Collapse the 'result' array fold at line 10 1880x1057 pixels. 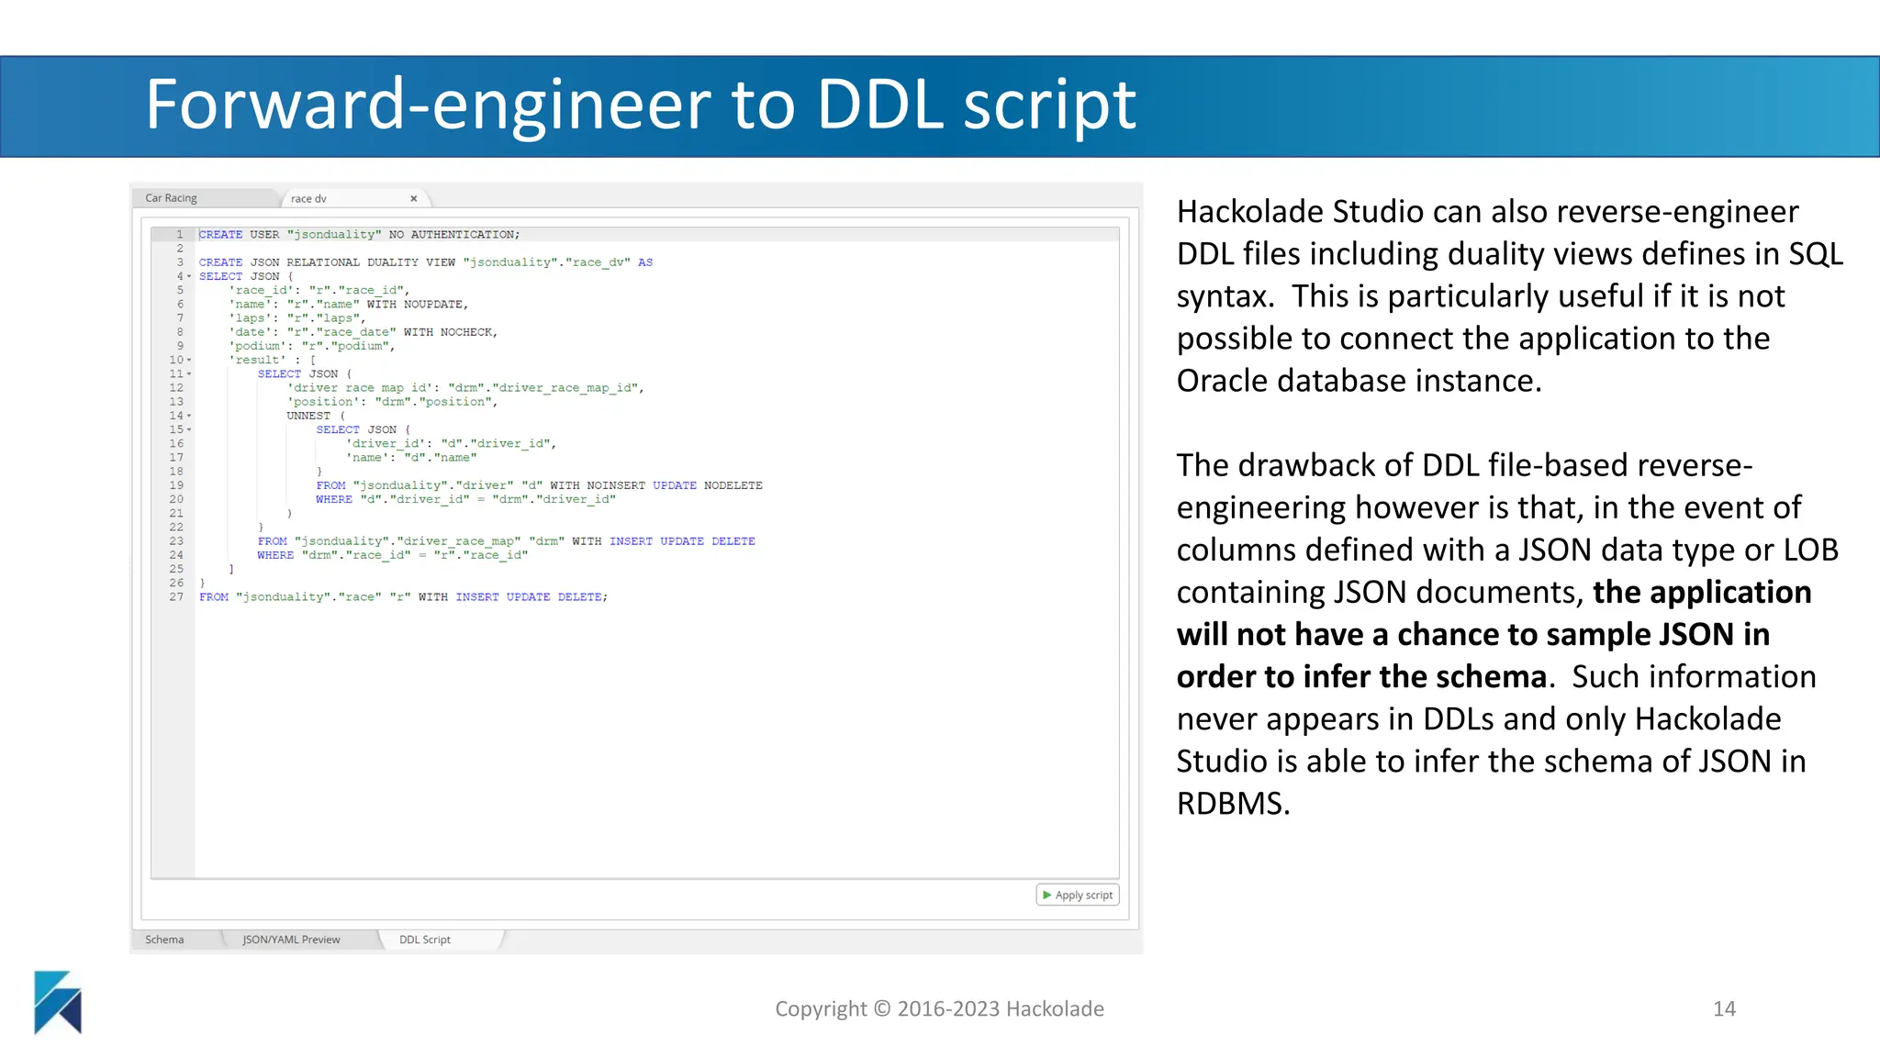[190, 360]
